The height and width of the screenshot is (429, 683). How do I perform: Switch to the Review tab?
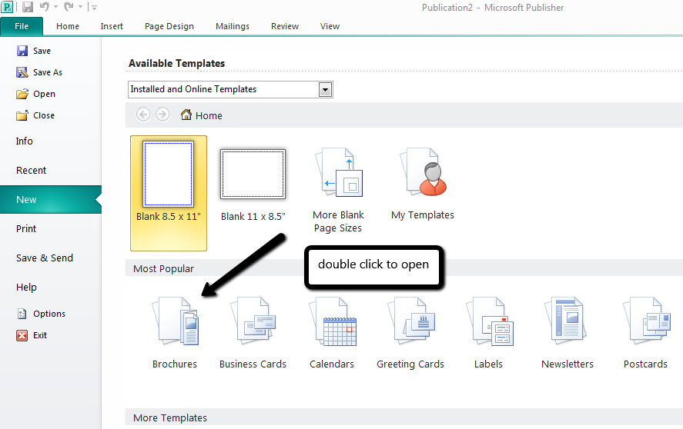[x=285, y=26]
